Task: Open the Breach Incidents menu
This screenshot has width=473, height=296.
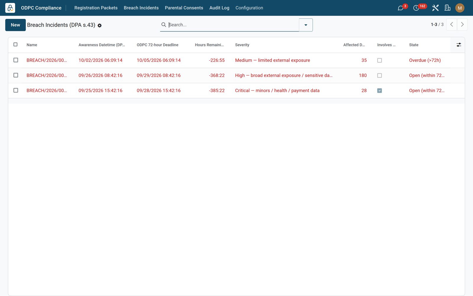Action: [x=141, y=8]
